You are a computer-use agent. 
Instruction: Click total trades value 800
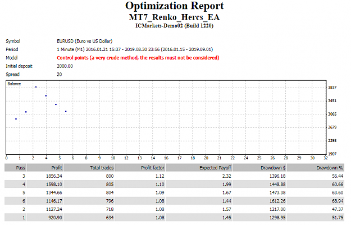coord(110,176)
